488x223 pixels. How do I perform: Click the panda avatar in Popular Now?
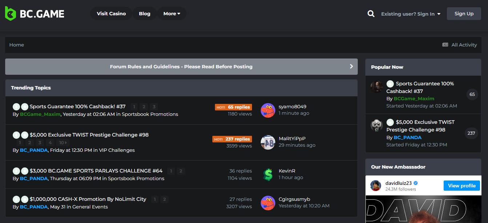coord(377,125)
